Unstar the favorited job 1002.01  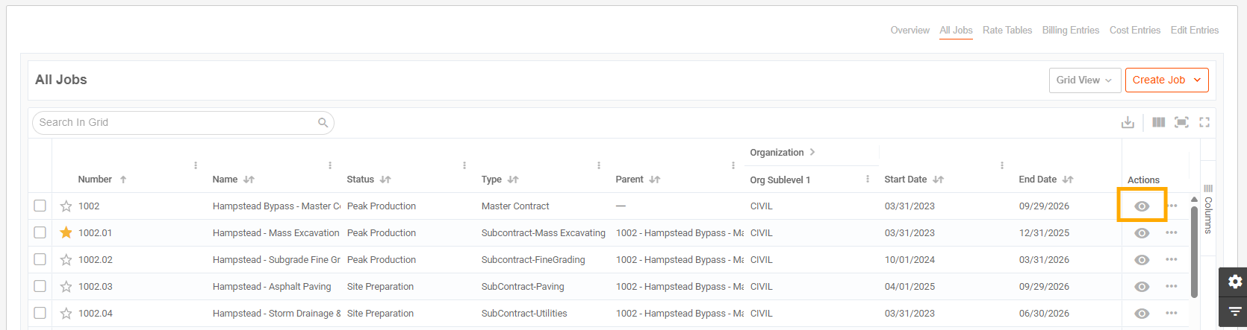point(66,233)
